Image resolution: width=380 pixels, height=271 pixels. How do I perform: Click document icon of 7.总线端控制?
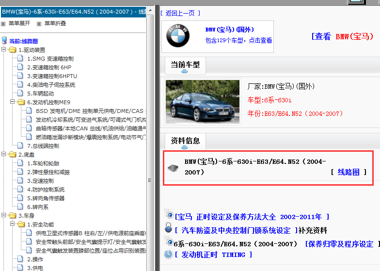pos(20,145)
